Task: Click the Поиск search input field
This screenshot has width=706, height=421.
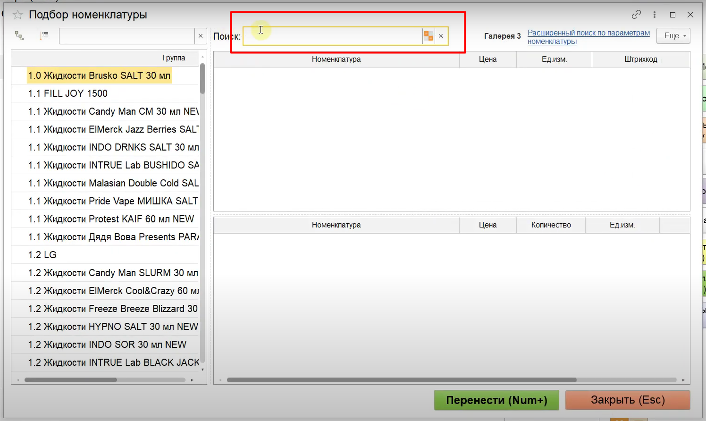Action: click(x=332, y=36)
